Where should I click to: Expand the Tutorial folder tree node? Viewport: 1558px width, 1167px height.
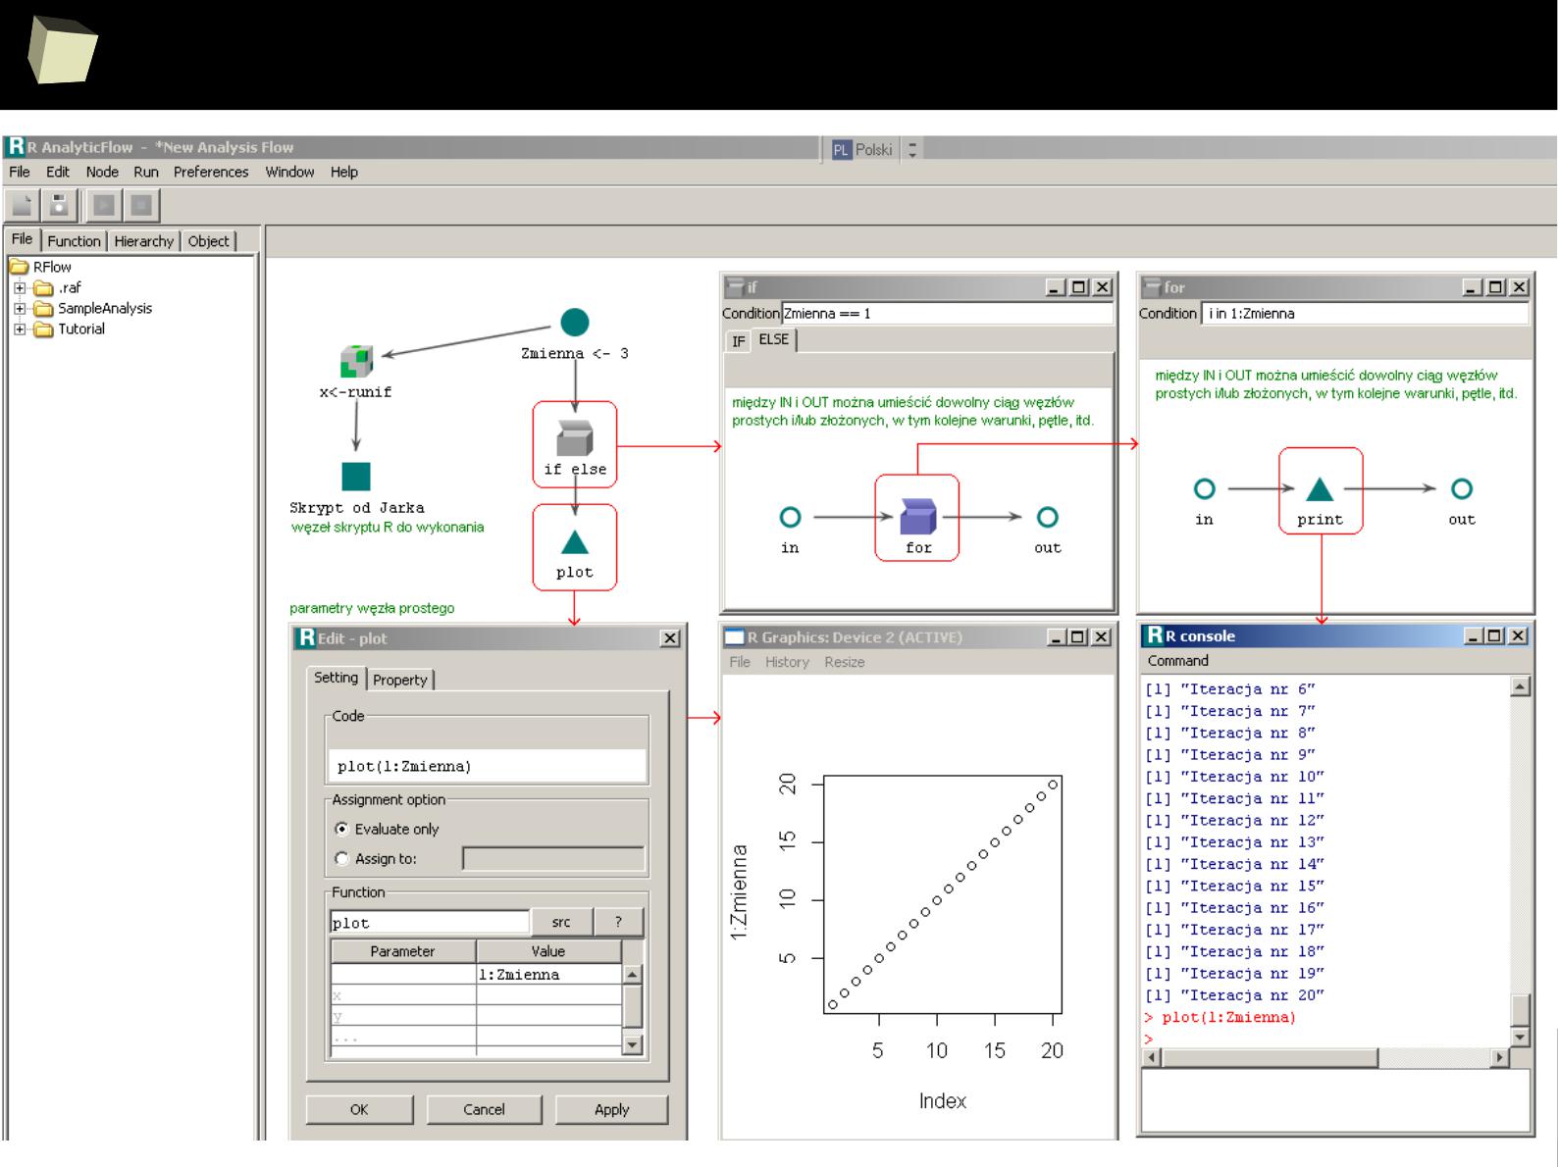[x=20, y=330]
